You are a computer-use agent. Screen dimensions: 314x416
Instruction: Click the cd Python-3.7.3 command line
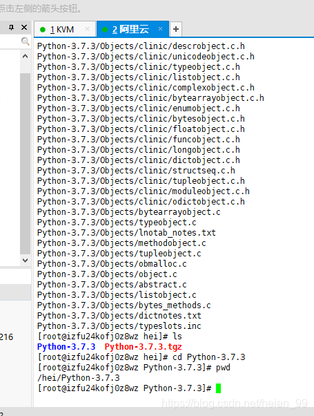(x=141, y=357)
